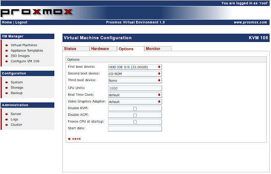Click the Logout link

(x=21, y=22)
